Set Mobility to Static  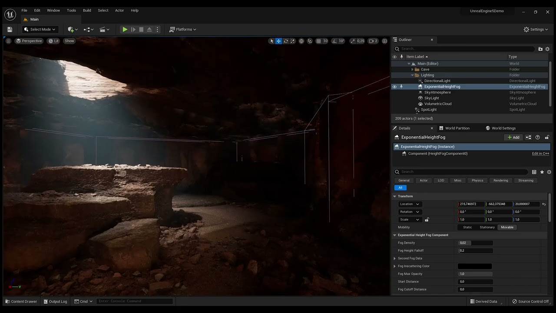pyautogui.click(x=467, y=227)
